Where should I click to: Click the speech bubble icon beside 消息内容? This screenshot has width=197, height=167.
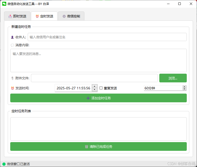(12, 45)
